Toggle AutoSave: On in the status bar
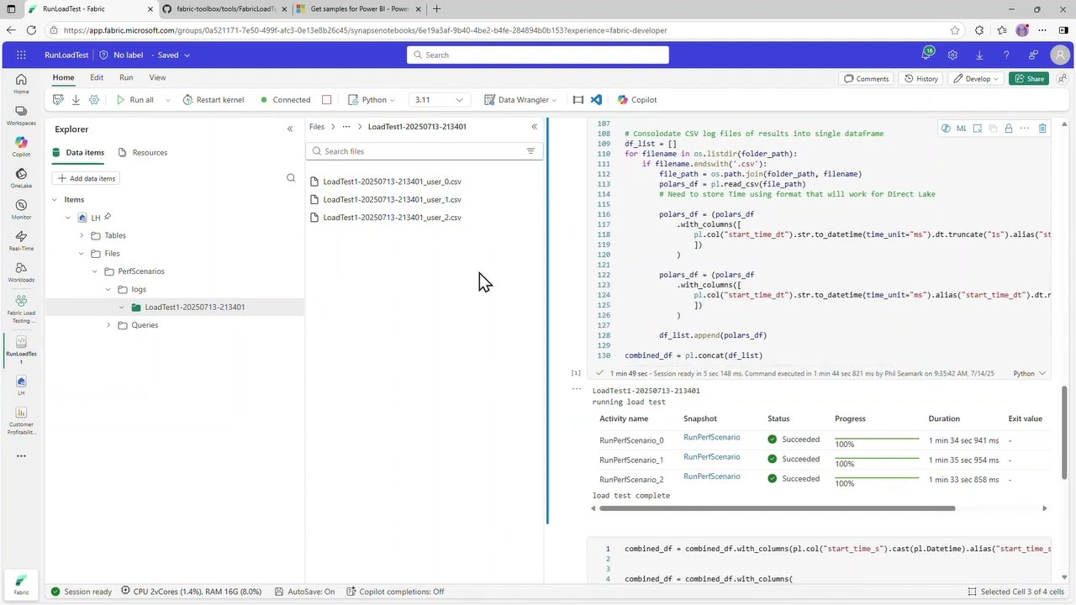 coord(303,592)
